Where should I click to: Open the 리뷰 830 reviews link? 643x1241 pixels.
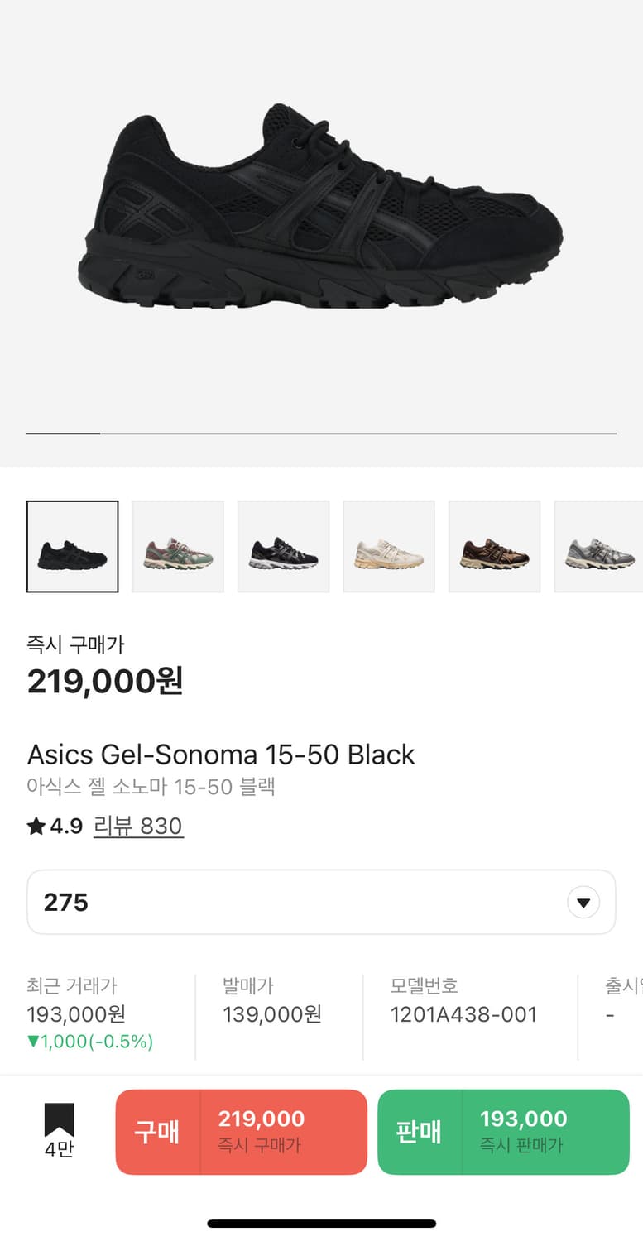tap(138, 826)
